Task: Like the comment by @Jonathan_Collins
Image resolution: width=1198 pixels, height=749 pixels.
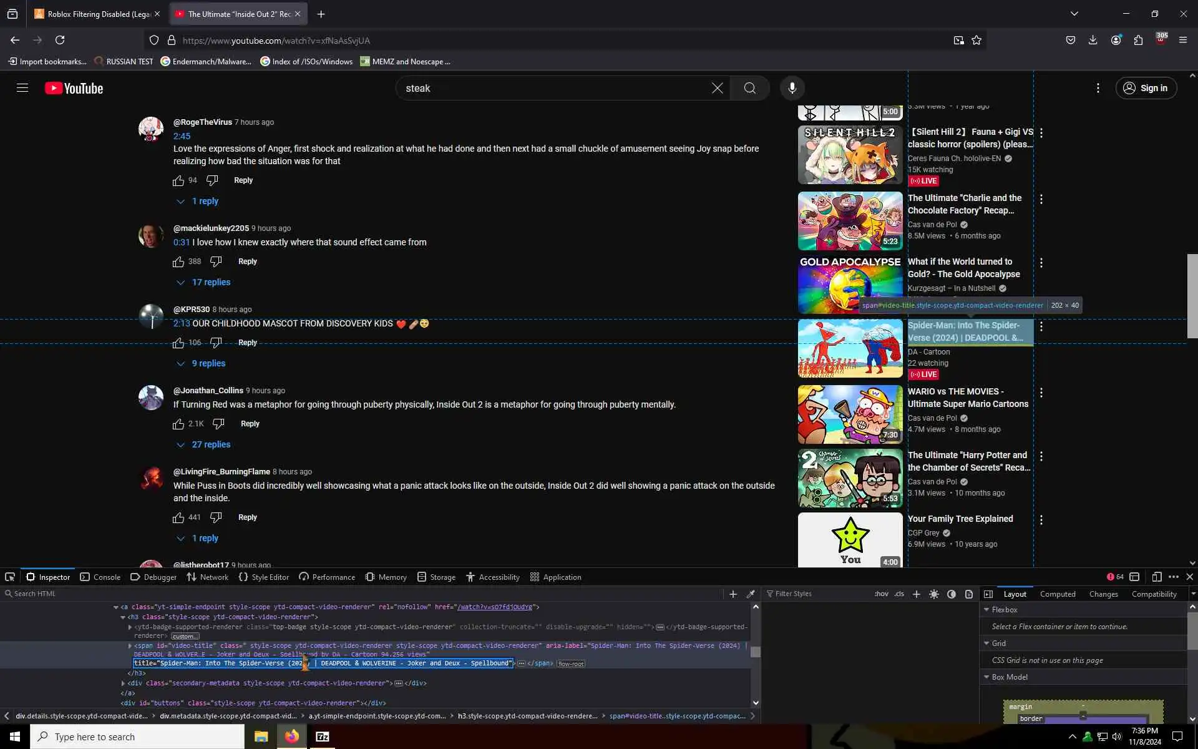Action: point(178,424)
